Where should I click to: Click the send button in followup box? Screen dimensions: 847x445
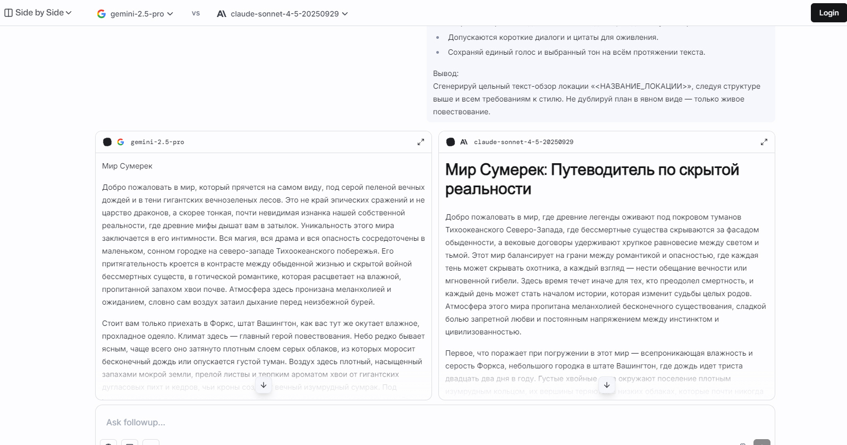[761, 442]
